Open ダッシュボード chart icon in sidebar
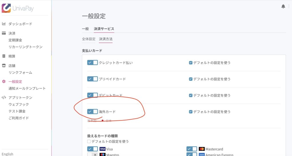The height and width of the screenshot is (156, 292). [x=4, y=24]
